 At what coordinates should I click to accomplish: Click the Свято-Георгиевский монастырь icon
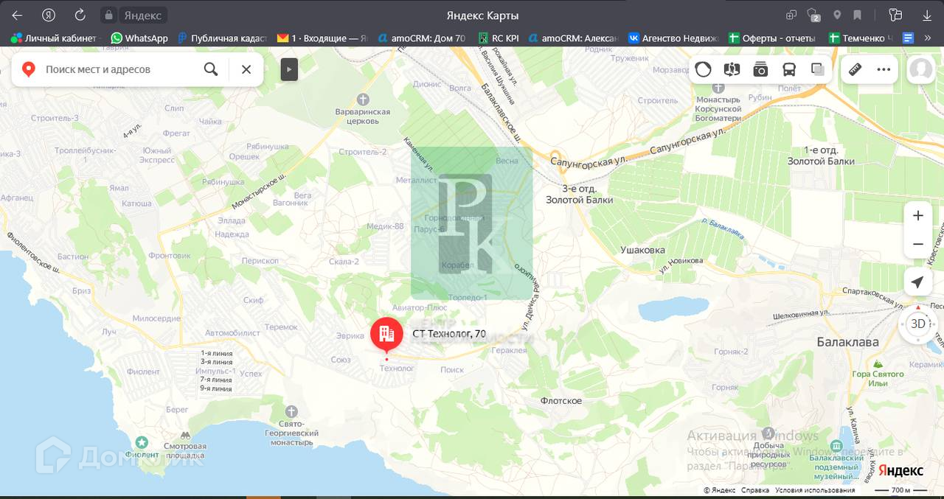[291, 411]
